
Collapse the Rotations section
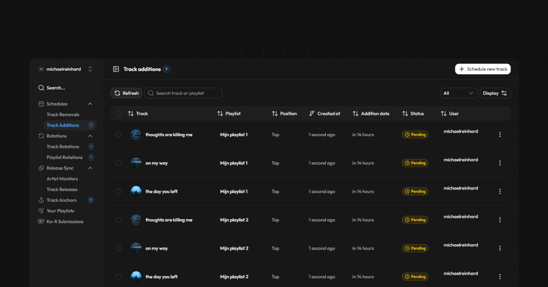90,136
